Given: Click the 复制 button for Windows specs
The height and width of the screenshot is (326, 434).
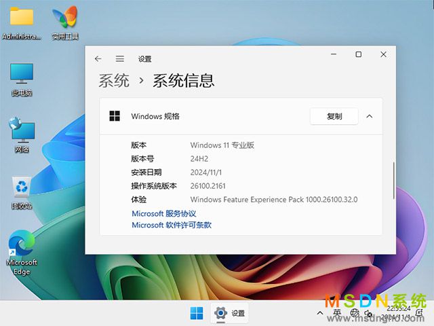Looking at the screenshot, I should [334, 116].
